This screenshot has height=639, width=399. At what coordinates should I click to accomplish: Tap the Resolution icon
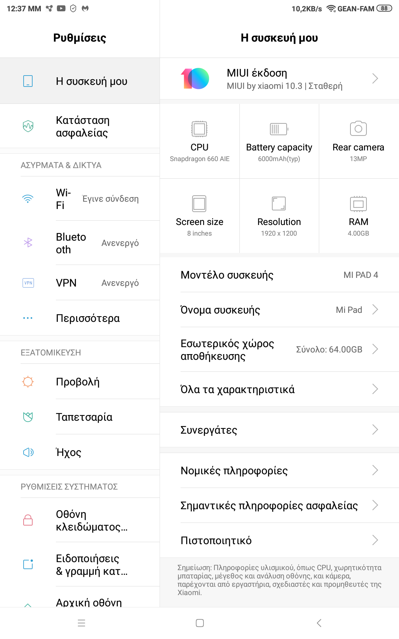[x=279, y=204]
